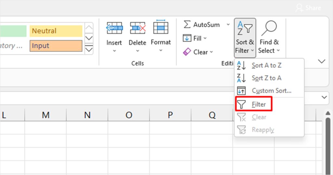
Task: Select Sort Z to A option
Action: [x=266, y=78]
